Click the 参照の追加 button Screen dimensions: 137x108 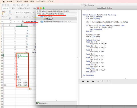[x=43, y=103]
